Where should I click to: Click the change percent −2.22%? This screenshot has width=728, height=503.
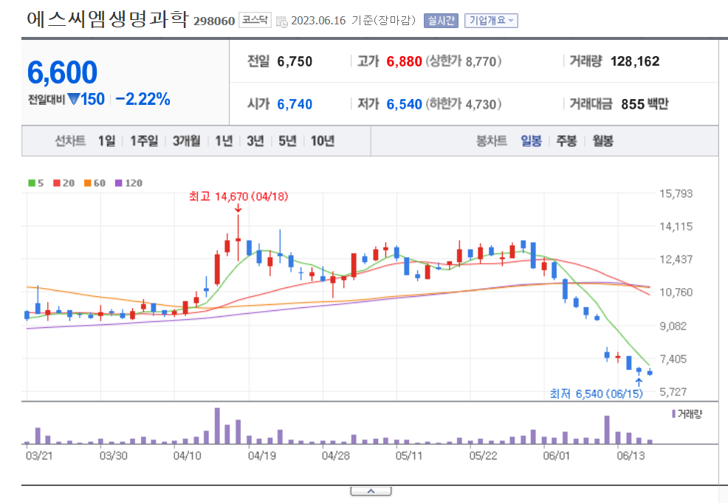142,99
